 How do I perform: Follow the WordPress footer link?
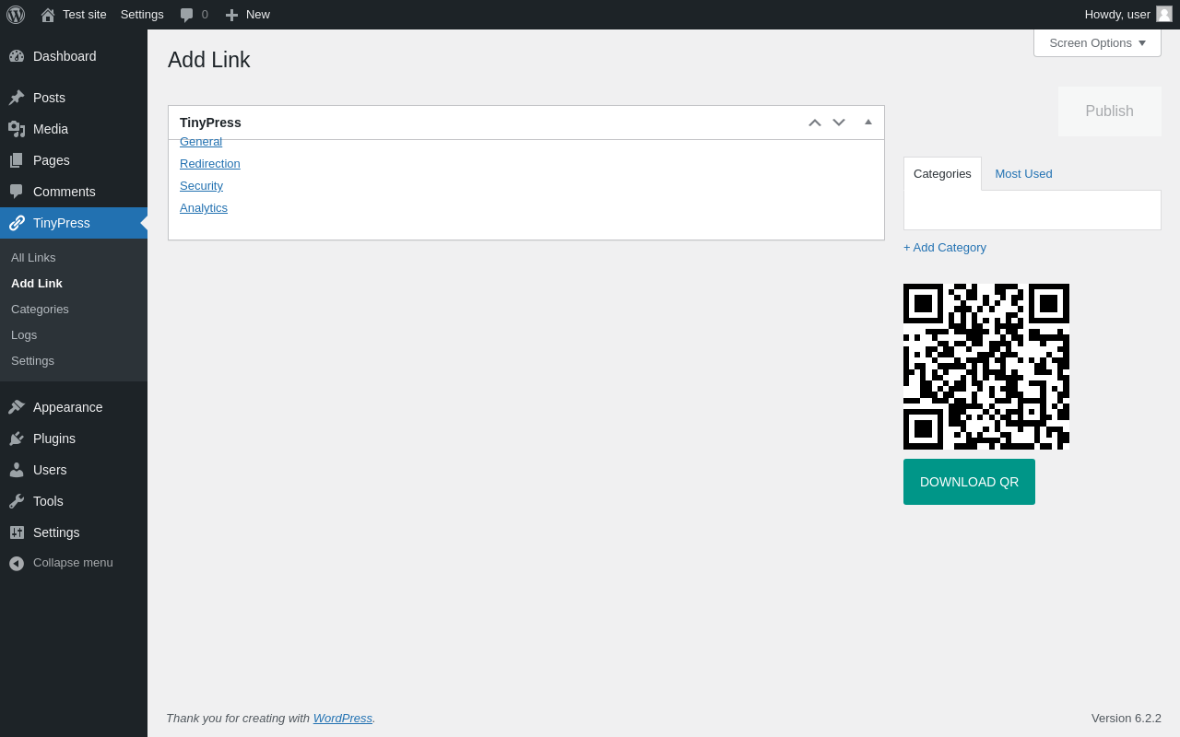tap(343, 719)
